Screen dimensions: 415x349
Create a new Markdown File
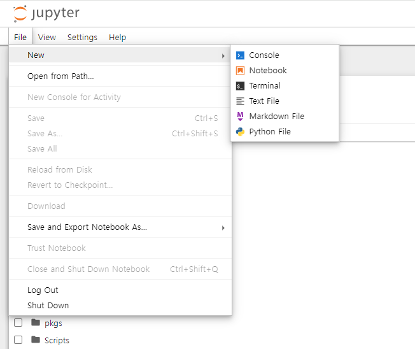click(x=285, y=117)
